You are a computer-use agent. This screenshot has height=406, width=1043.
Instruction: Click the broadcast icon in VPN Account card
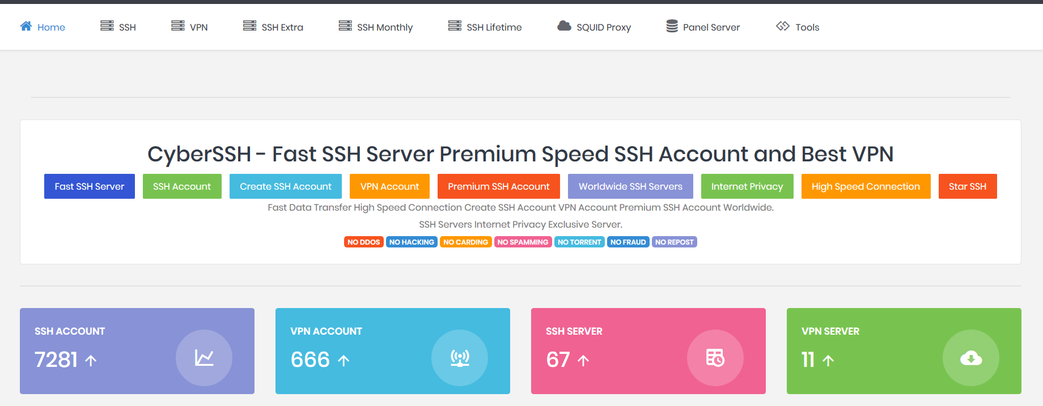460,358
